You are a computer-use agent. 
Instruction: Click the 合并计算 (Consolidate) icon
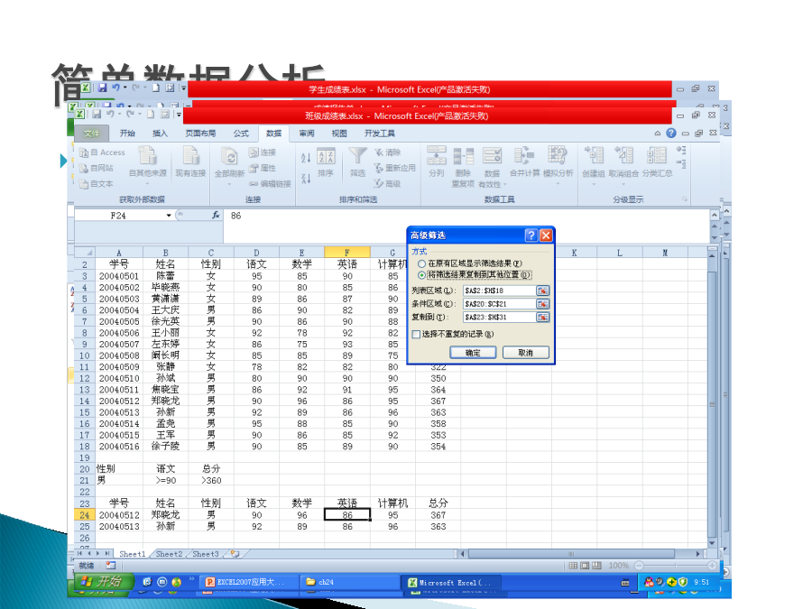[524, 158]
